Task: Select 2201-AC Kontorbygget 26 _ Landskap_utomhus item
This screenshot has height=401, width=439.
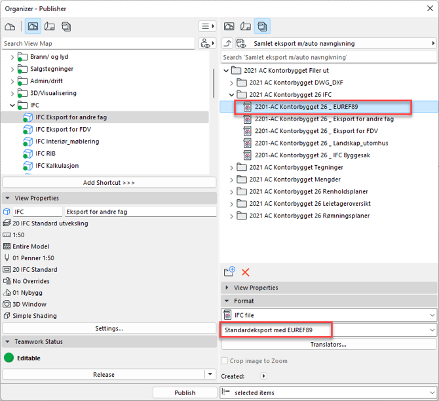Action: point(321,143)
